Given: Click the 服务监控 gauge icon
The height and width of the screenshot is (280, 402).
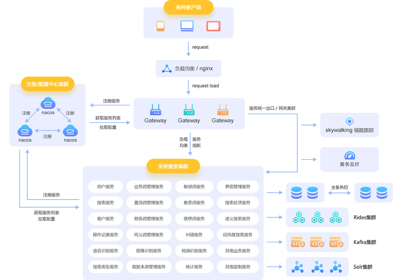Looking at the screenshot, I should [x=349, y=156].
